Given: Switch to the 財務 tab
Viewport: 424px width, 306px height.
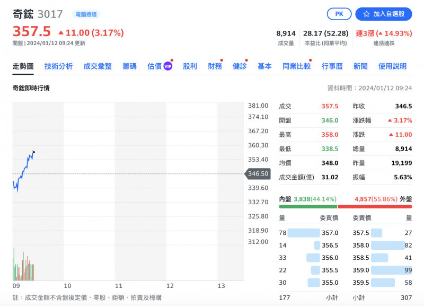Looking at the screenshot, I should pos(215,66).
